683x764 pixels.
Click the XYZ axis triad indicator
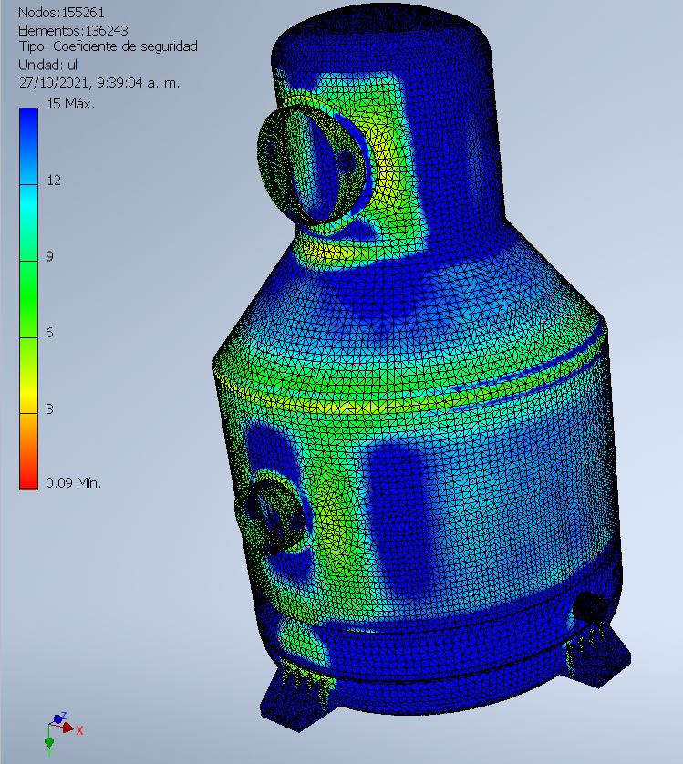(64, 734)
